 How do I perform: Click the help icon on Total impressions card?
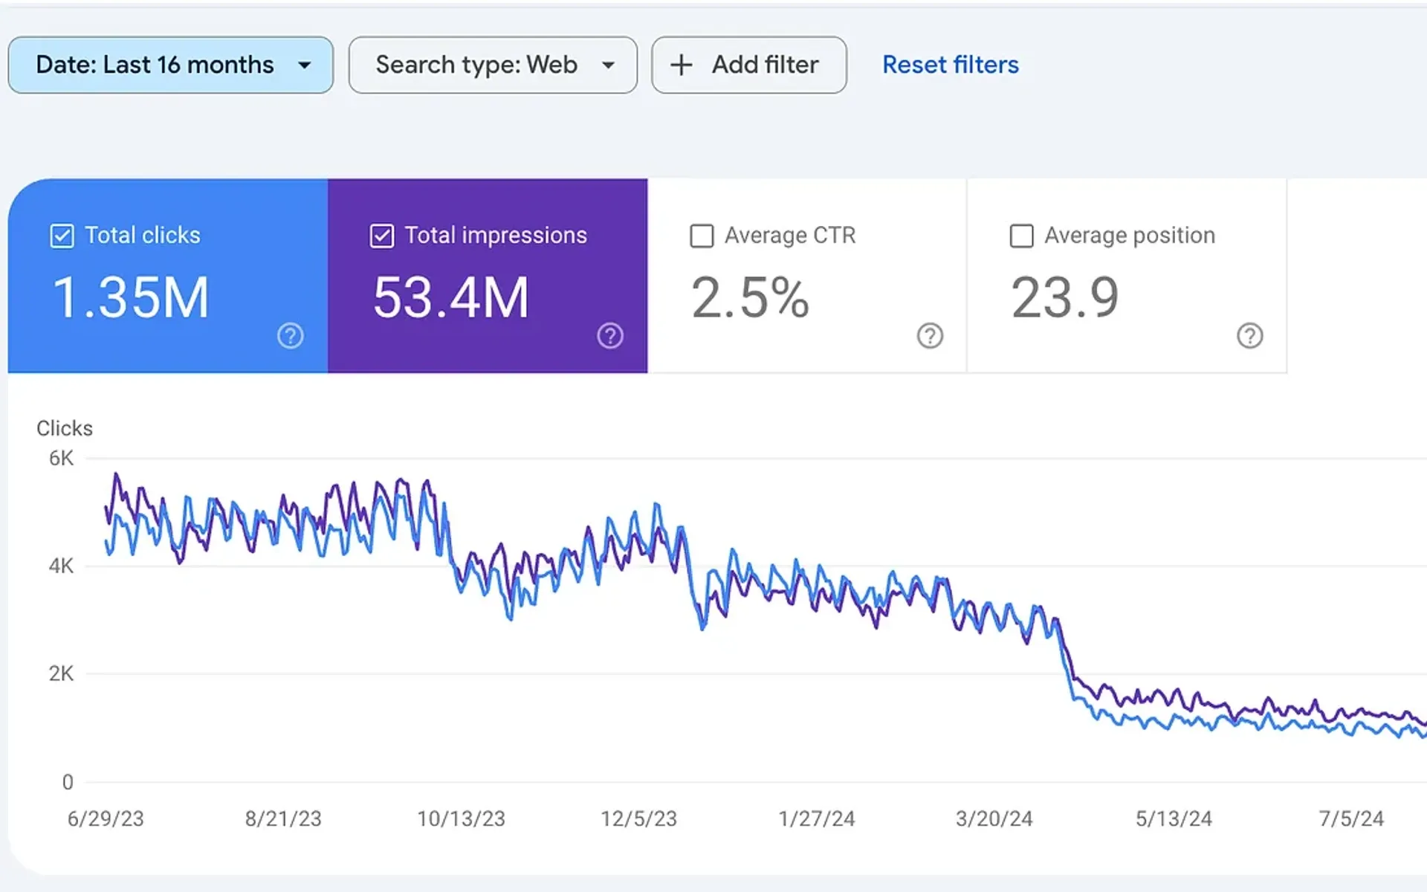tap(610, 336)
